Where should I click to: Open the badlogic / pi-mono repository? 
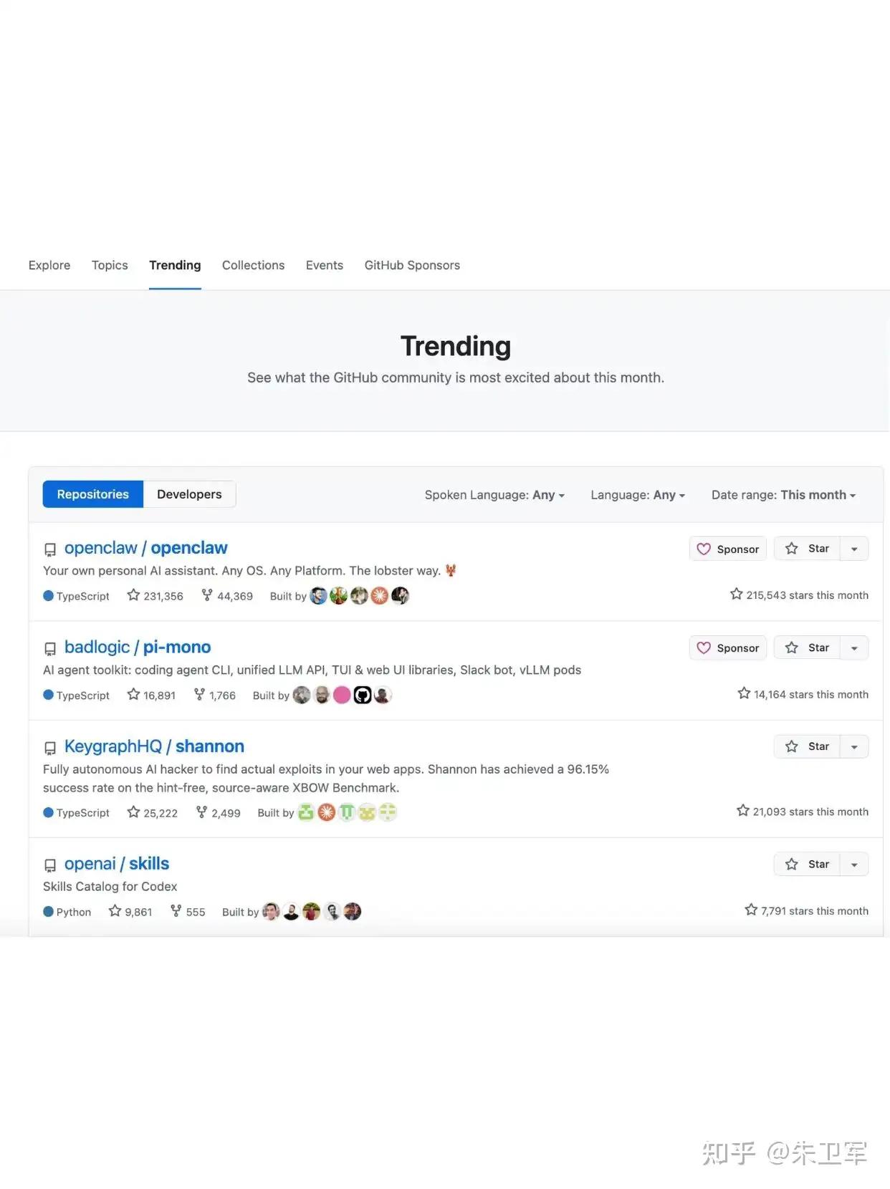138,647
